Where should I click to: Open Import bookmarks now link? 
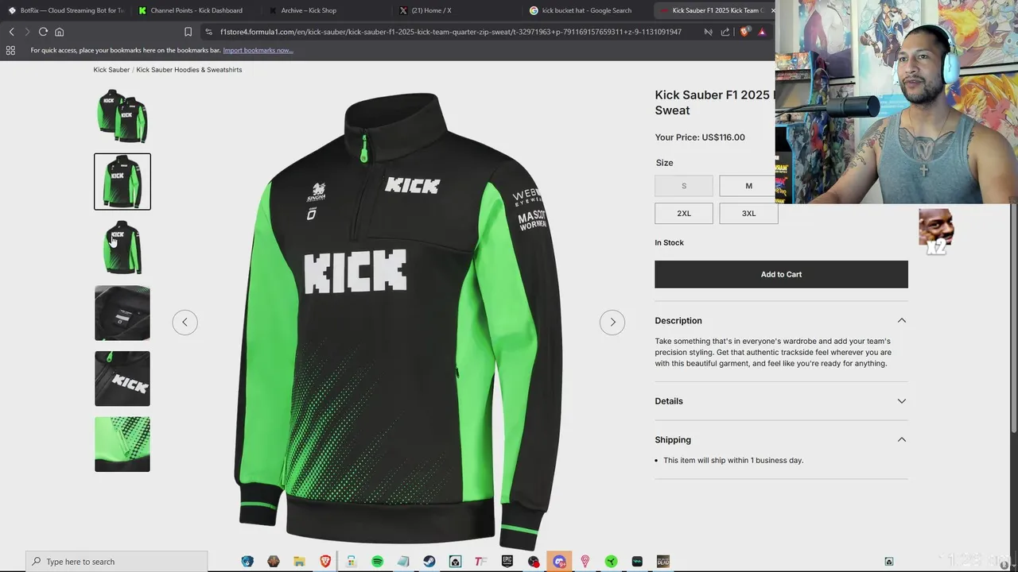[258, 50]
